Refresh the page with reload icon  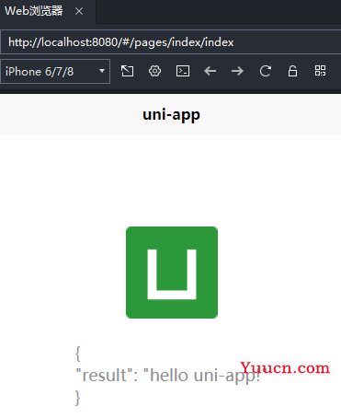(x=266, y=71)
